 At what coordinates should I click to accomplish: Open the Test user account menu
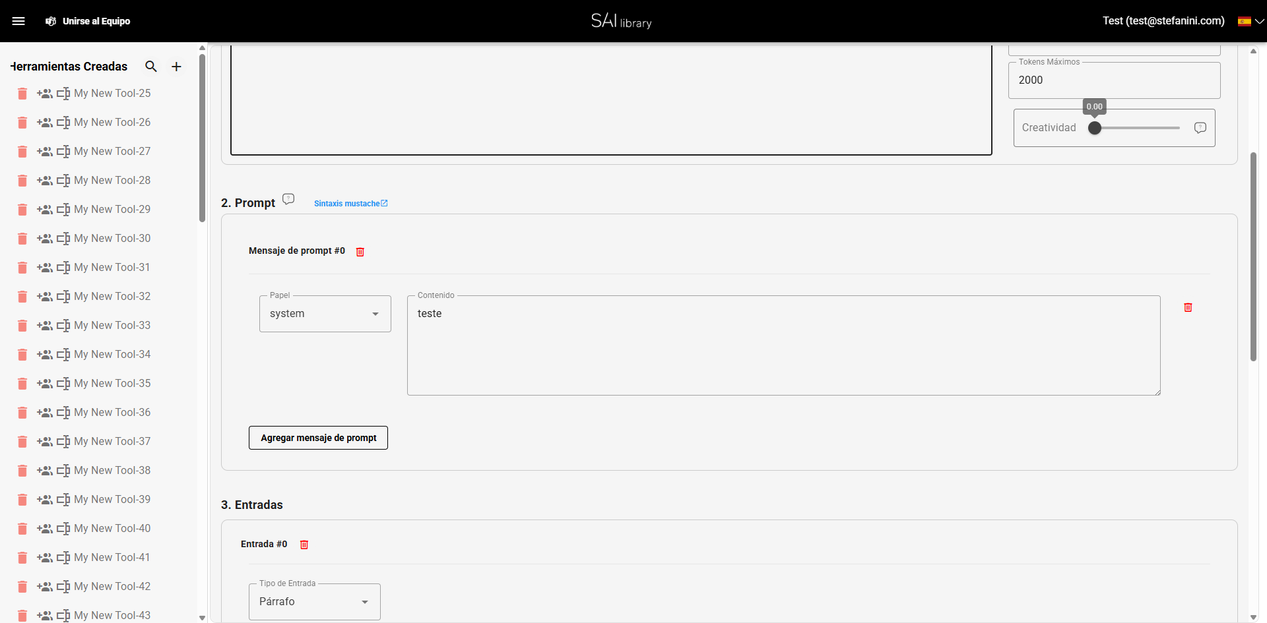point(1163,20)
